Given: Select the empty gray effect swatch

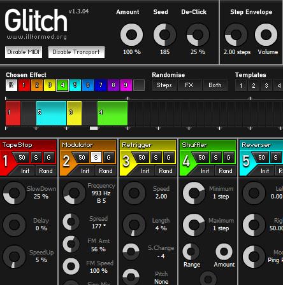Looking at the screenshot, I should click(139, 85).
